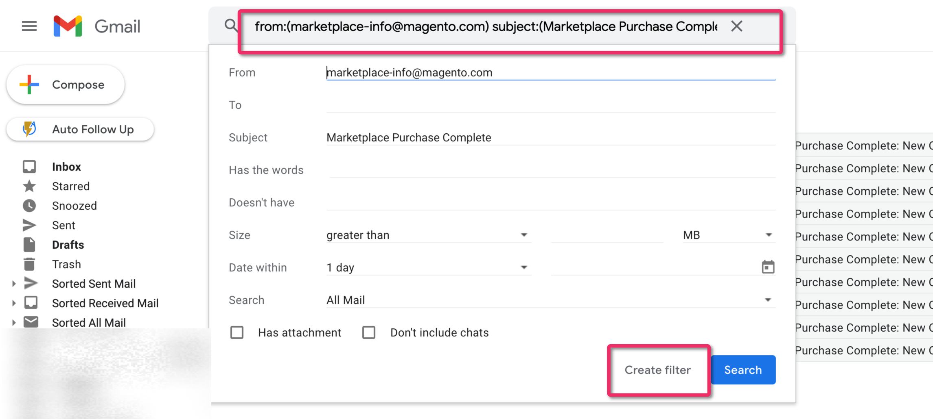Click the size value input

[607, 235]
